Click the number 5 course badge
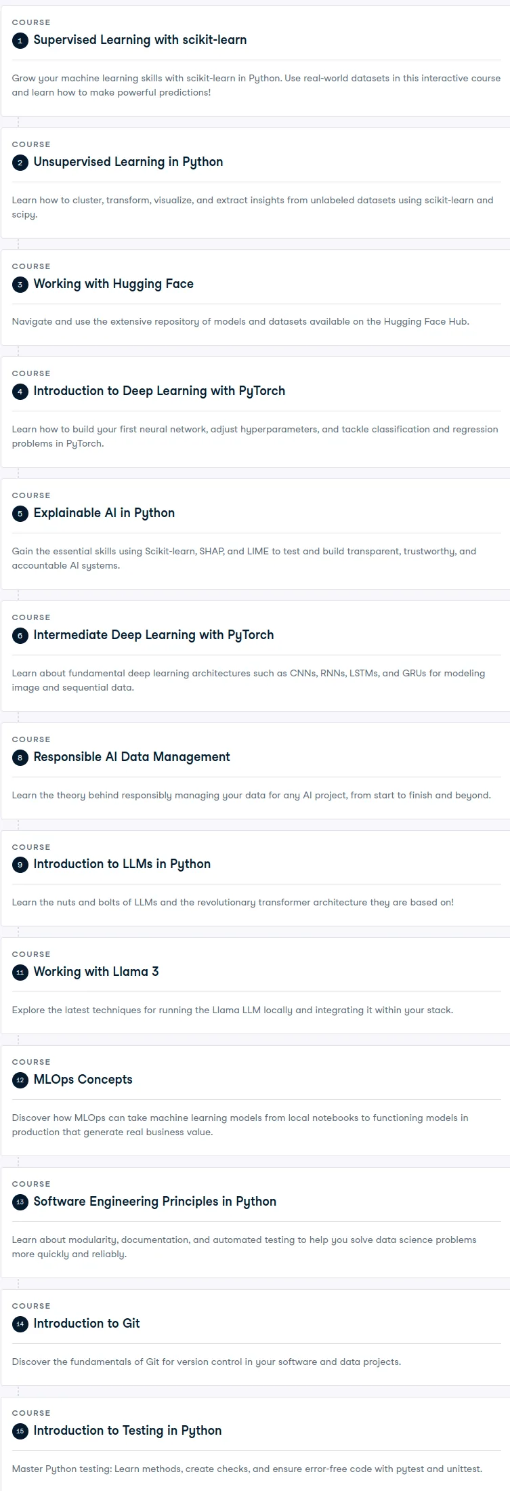This screenshot has width=510, height=1491. click(x=20, y=514)
